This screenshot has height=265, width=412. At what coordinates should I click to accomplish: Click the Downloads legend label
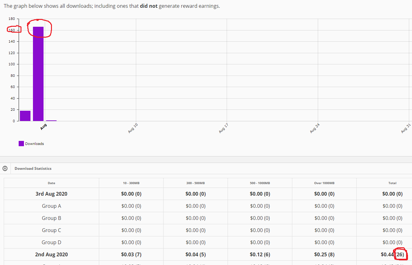click(x=35, y=144)
